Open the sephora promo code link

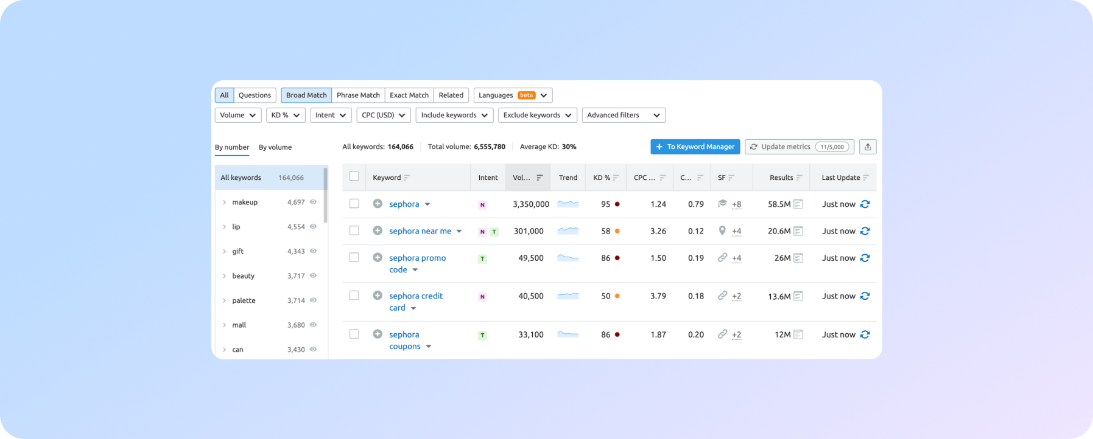point(418,264)
